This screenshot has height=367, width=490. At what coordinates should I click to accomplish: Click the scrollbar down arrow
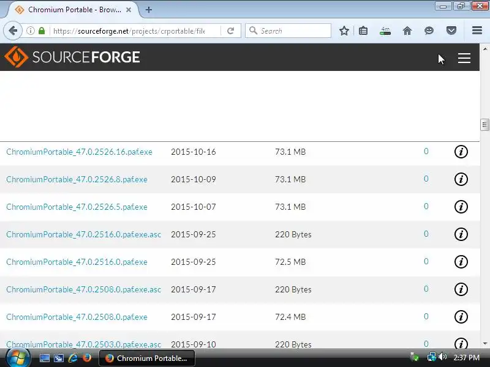(x=484, y=344)
